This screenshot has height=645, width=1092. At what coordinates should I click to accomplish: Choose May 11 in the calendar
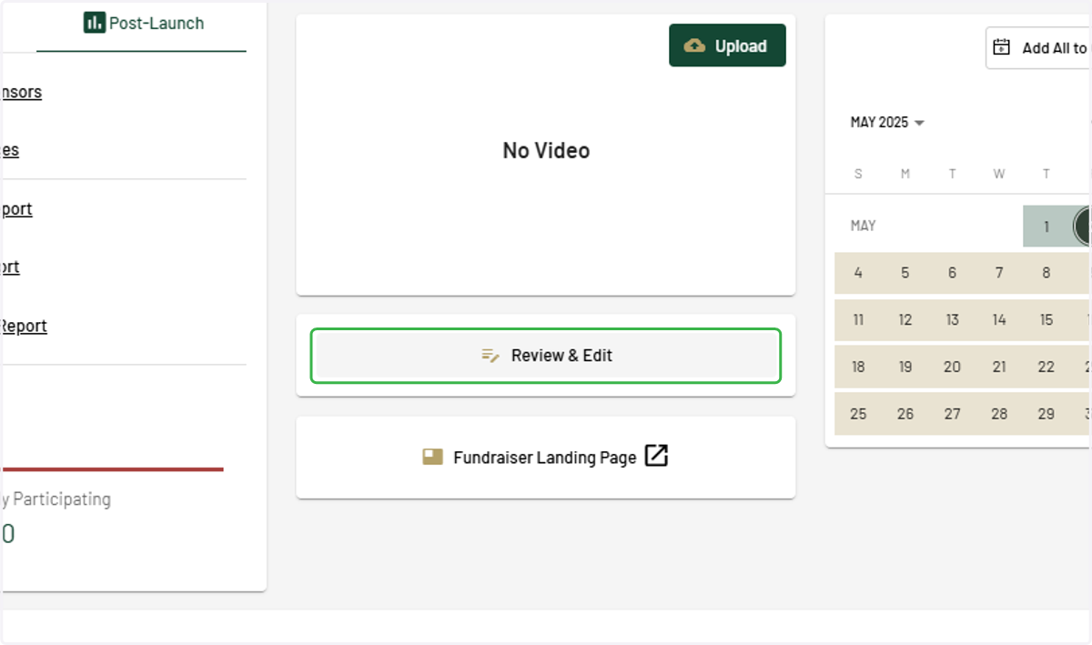(858, 320)
